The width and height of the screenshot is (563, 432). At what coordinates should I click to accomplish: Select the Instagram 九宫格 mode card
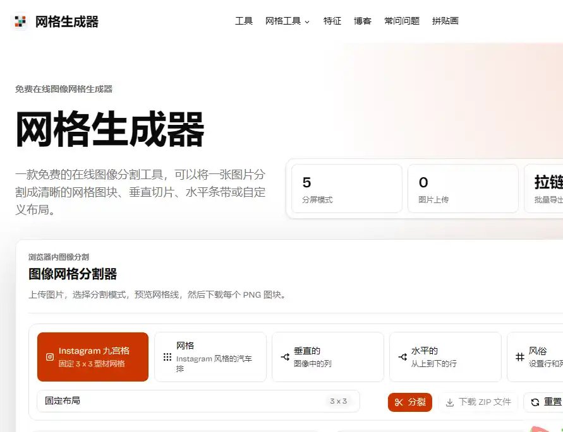[93, 357]
